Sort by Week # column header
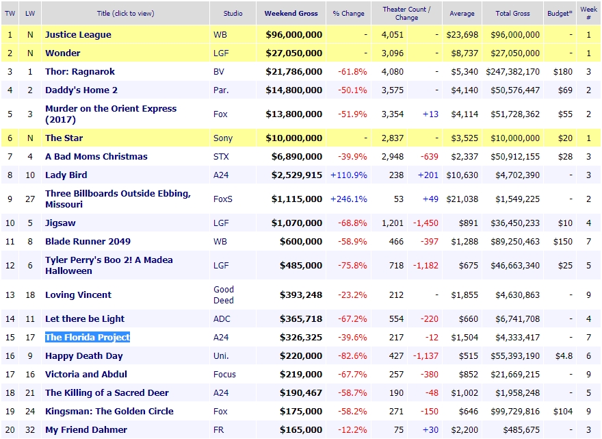The width and height of the screenshot is (602, 439). click(588, 14)
